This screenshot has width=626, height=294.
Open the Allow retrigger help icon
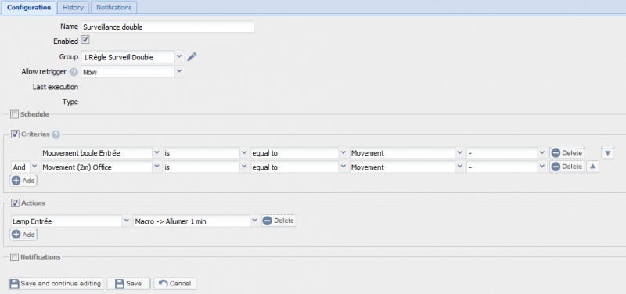coord(74,72)
